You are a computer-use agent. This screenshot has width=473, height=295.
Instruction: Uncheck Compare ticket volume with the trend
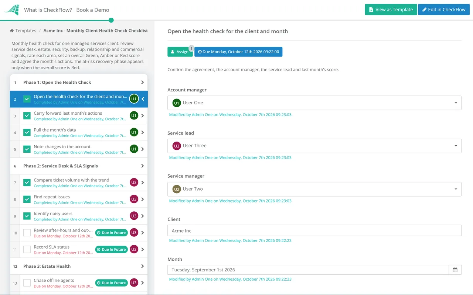pos(27,183)
